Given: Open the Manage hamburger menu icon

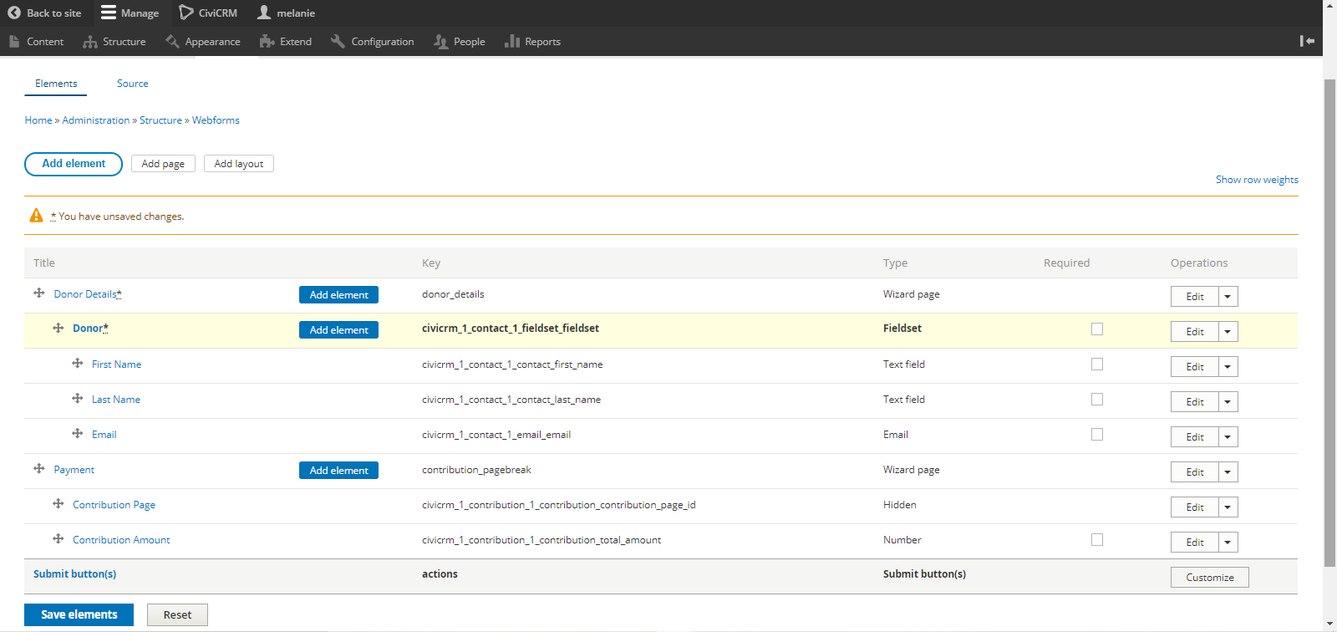Looking at the screenshot, I should click(x=109, y=13).
